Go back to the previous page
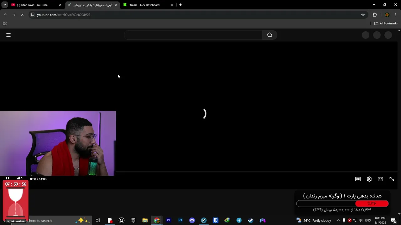The height and width of the screenshot is (225, 401). point(5,15)
